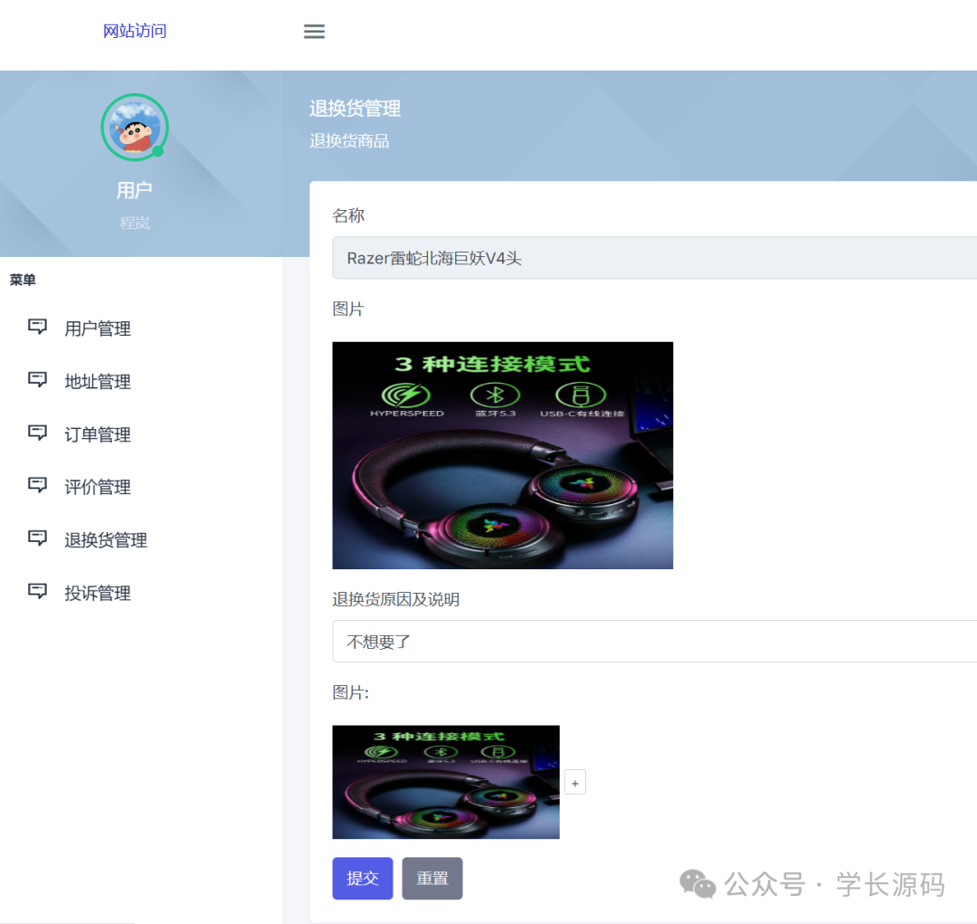The height and width of the screenshot is (924, 977).
Task: Submit the form with 提交 button
Action: (363, 879)
